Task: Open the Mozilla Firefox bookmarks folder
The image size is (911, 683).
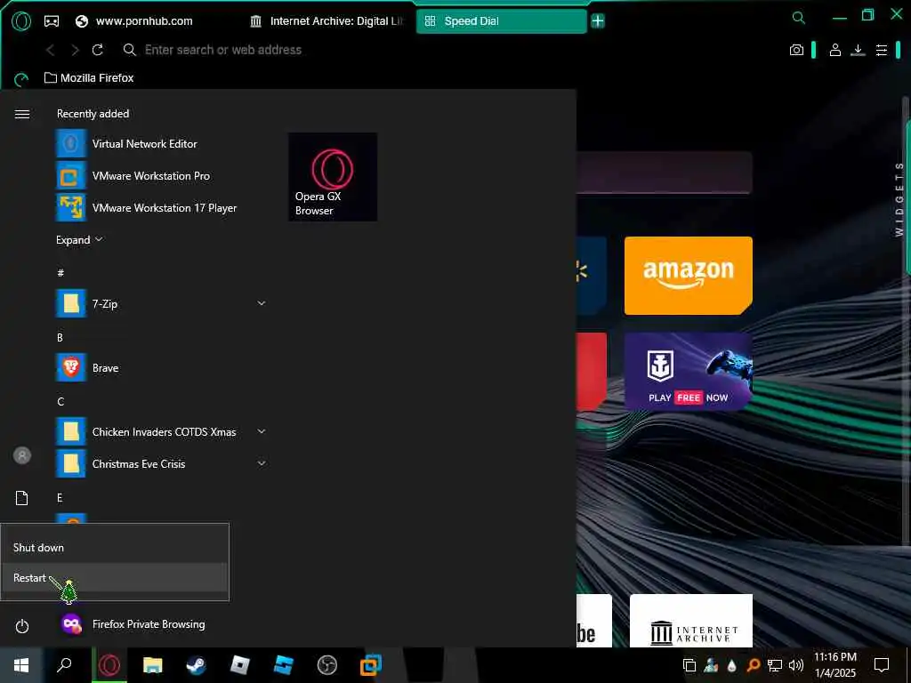Action: tap(89, 78)
